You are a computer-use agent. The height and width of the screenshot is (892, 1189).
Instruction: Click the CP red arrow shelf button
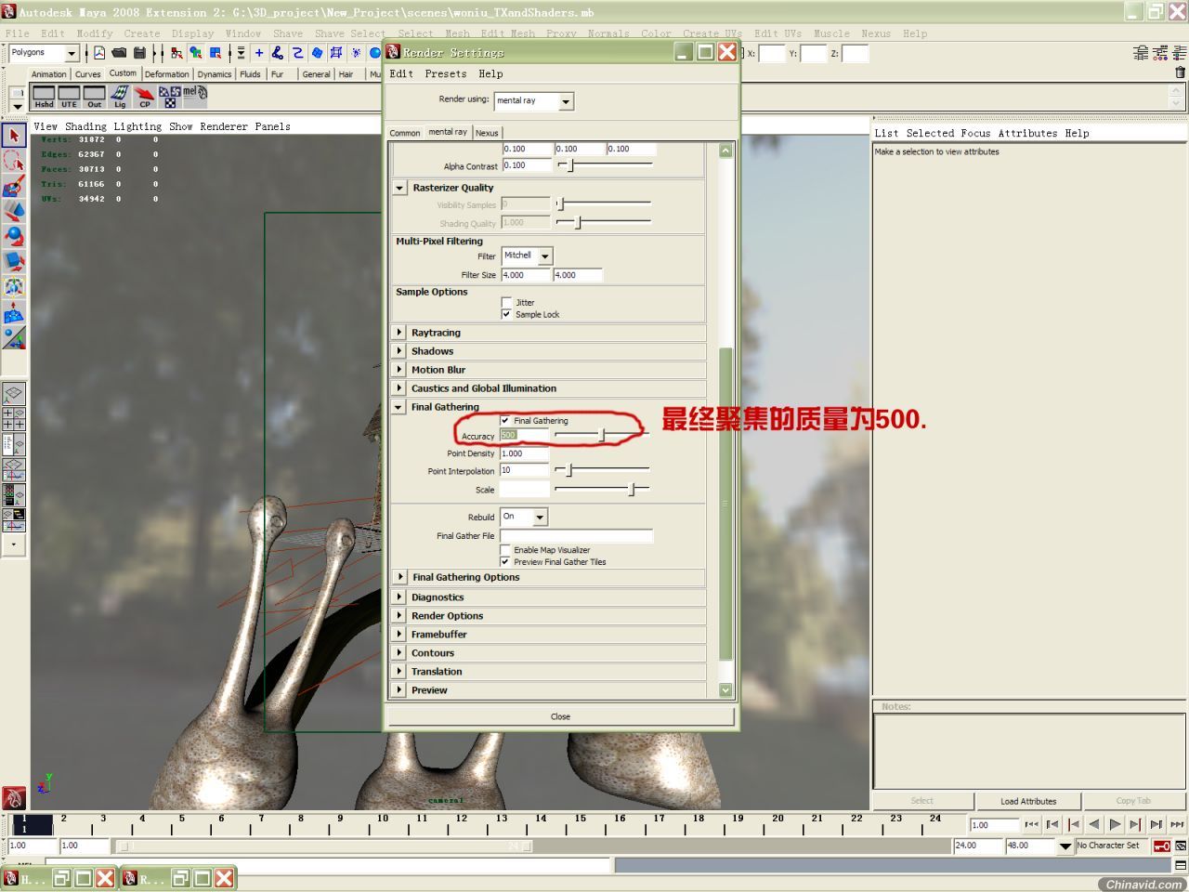click(x=144, y=97)
